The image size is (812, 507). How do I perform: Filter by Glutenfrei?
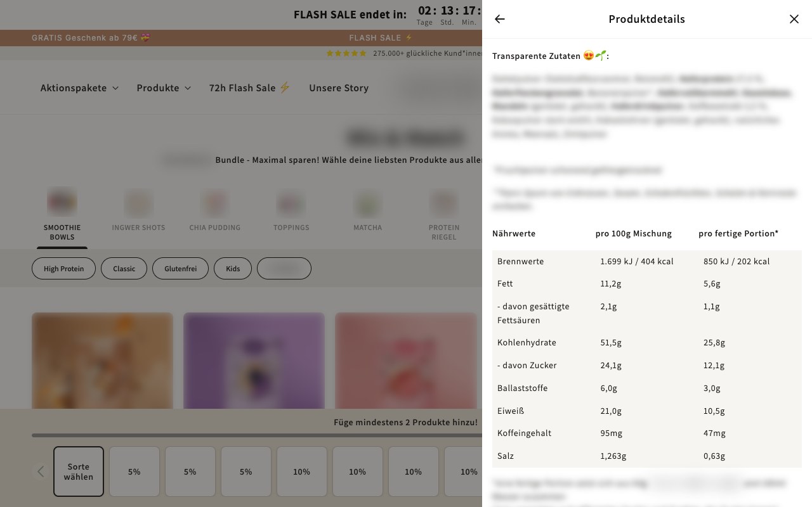pyautogui.click(x=180, y=269)
